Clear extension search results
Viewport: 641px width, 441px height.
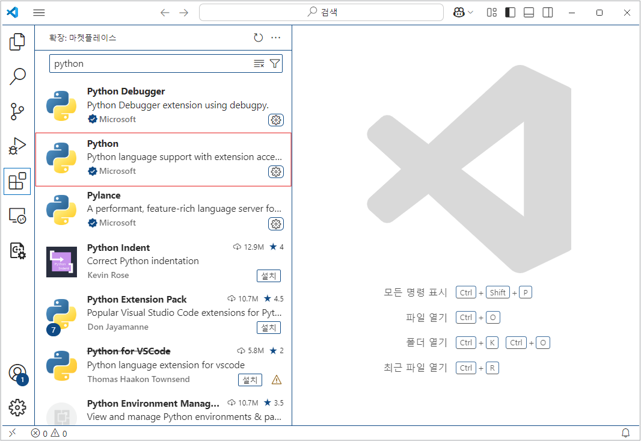point(259,64)
